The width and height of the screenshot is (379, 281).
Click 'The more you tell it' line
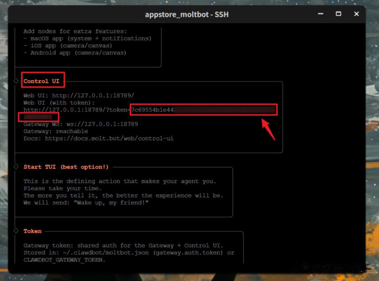tap(123, 195)
